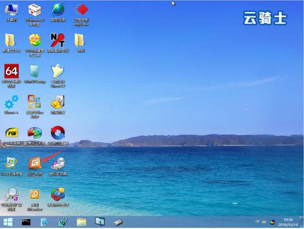This screenshot has width=304, height=229.
Task: Launch the AIDA64 hardware detection icon
Action: 11,76
